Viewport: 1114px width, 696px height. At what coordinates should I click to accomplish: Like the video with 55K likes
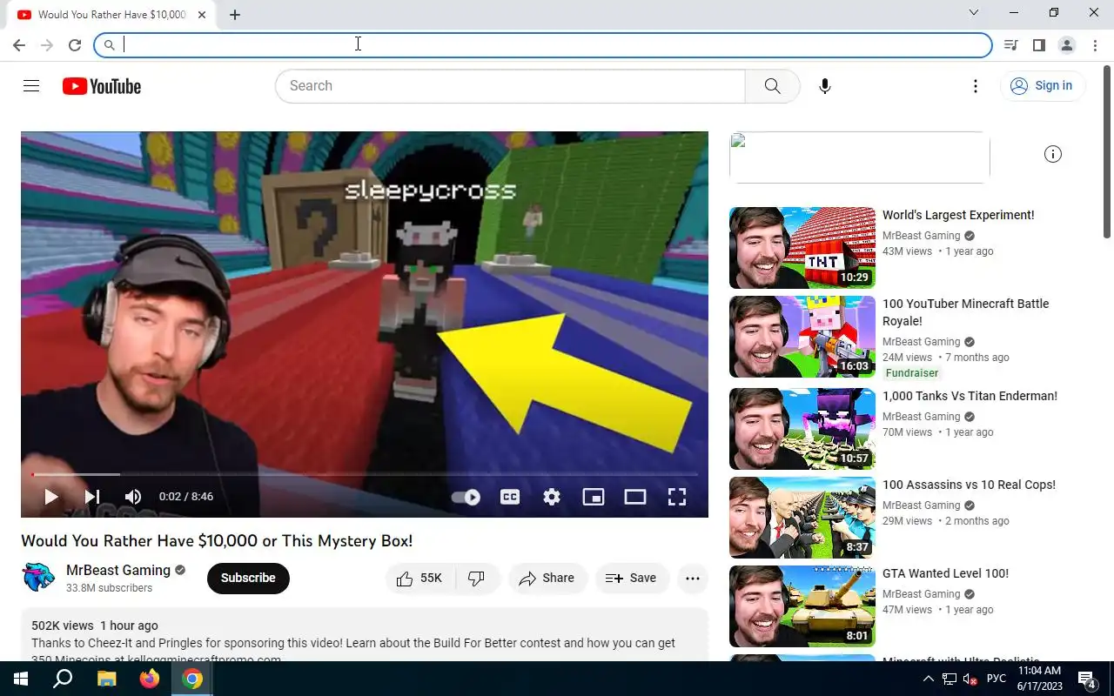coord(419,578)
